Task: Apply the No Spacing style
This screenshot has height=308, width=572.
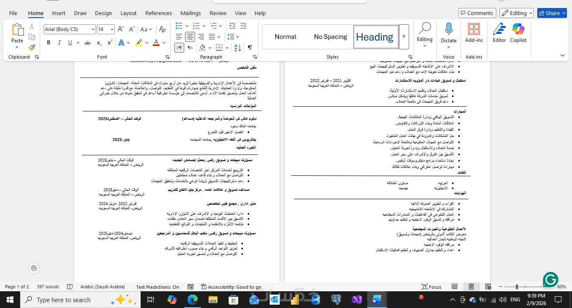Action: pos(330,37)
